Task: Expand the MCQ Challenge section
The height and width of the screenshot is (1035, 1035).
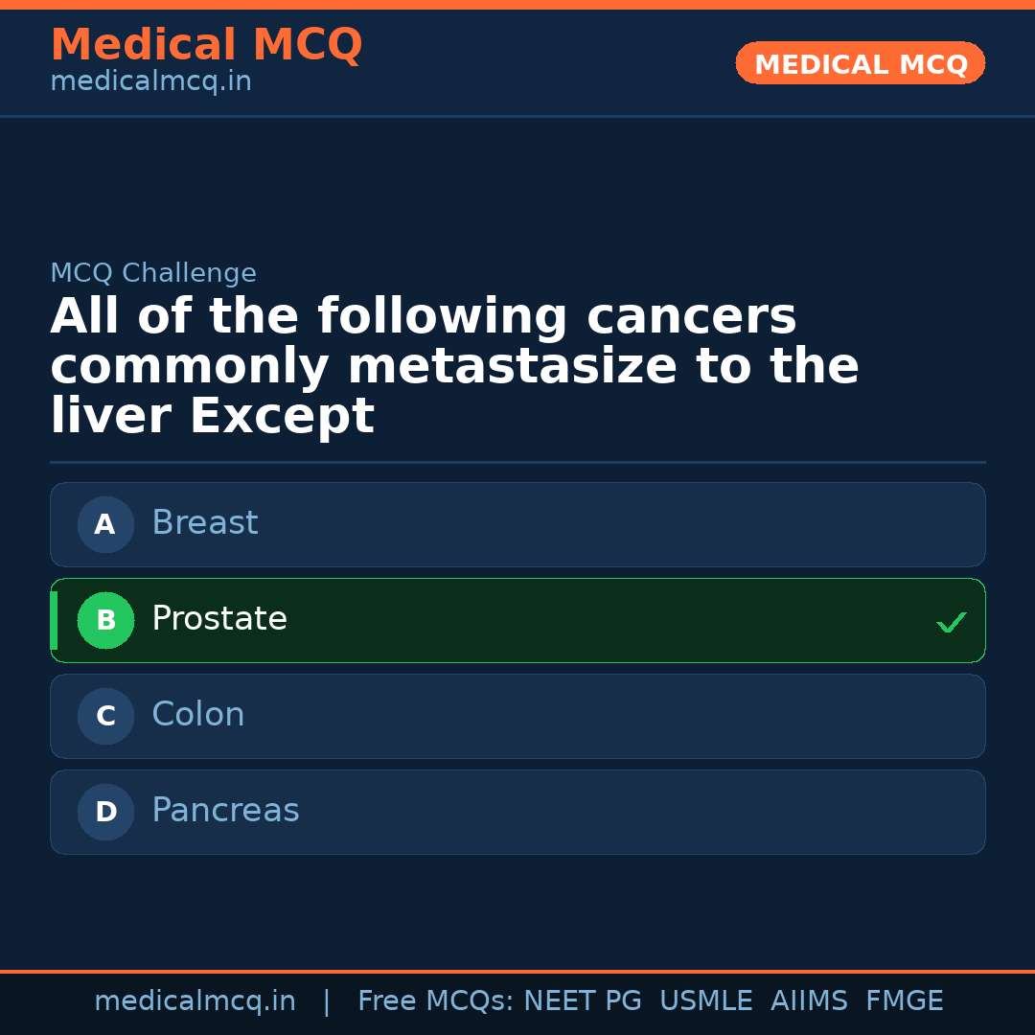Action: tap(153, 272)
